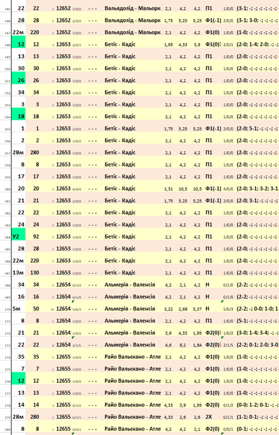Select the odds cell '1,95' in row 148

click(x=168, y=45)
